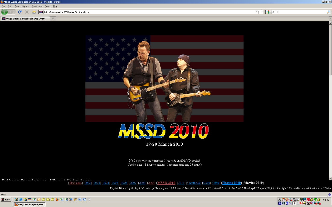Open the History menu
The width and height of the screenshot is (332, 207).
25,6
